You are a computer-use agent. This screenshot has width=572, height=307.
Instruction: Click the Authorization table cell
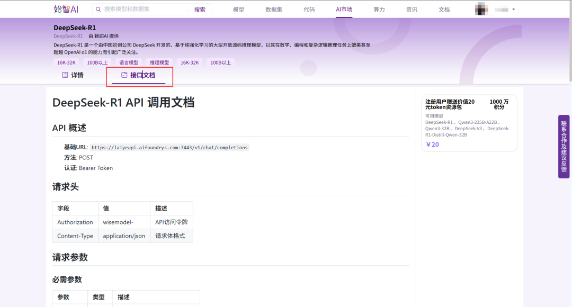(x=75, y=222)
